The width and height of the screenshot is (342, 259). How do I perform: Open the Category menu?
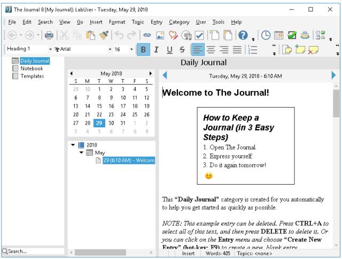coord(179,22)
